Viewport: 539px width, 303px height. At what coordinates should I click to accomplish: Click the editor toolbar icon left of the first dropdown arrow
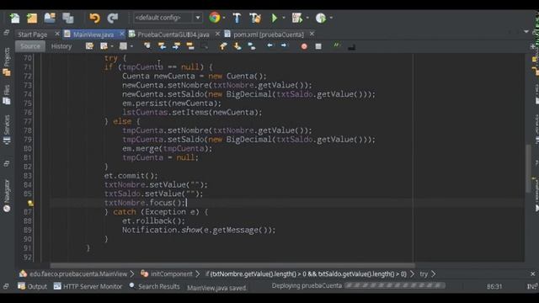(x=104, y=46)
